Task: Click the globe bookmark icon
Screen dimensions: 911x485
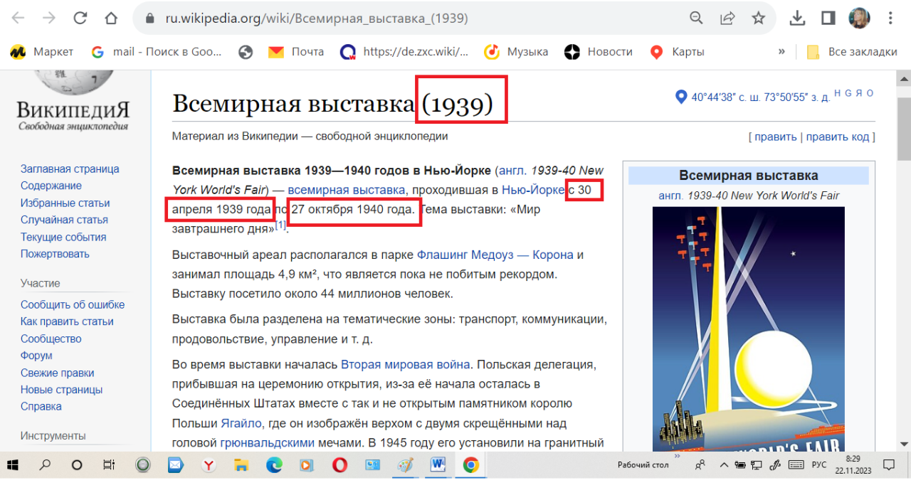Action: [x=246, y=52]
